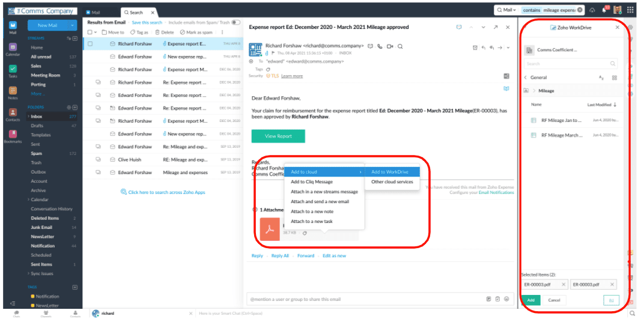Open more reply options dropdown arrow

pos(509,47)
